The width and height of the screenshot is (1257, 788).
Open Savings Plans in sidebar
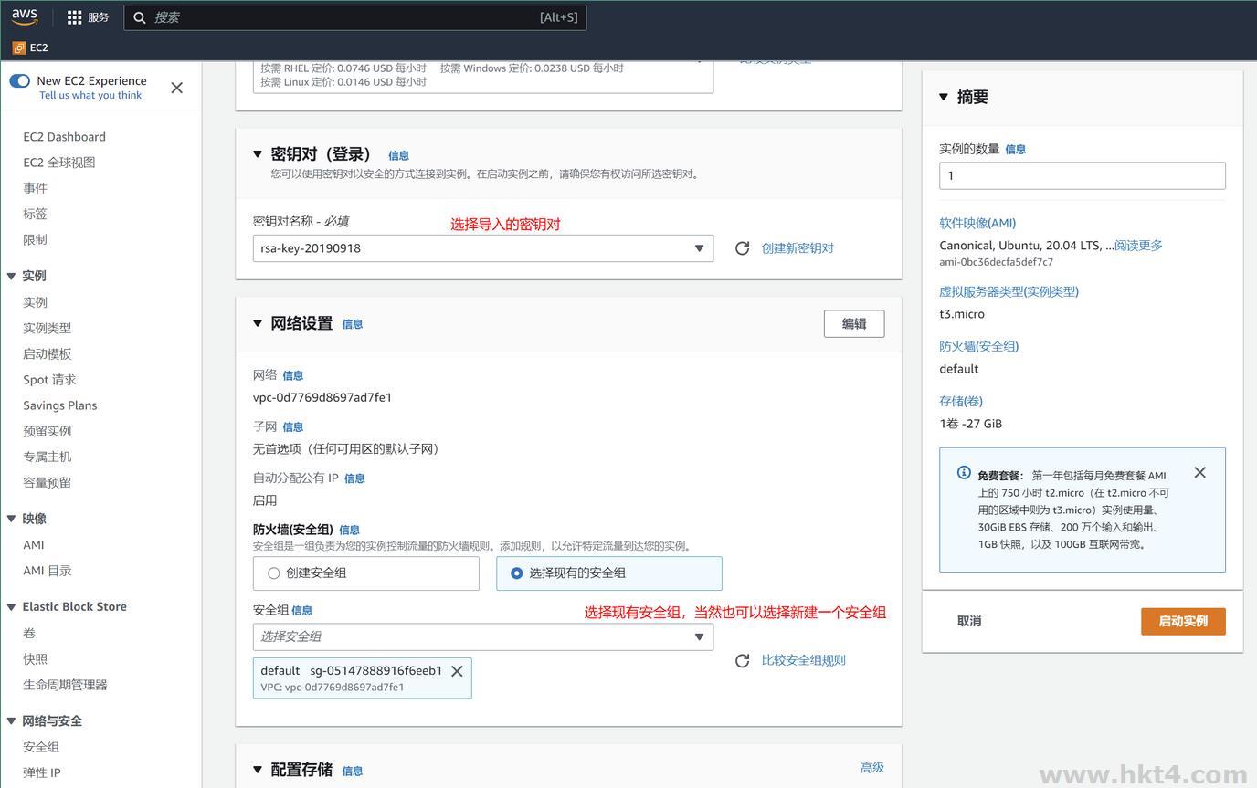click(59, 405)
